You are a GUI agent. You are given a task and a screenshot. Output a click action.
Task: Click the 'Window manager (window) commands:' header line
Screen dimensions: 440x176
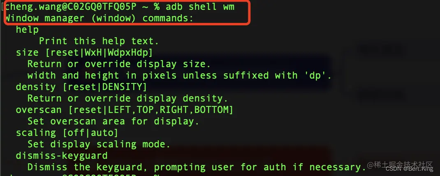[100, 18]
